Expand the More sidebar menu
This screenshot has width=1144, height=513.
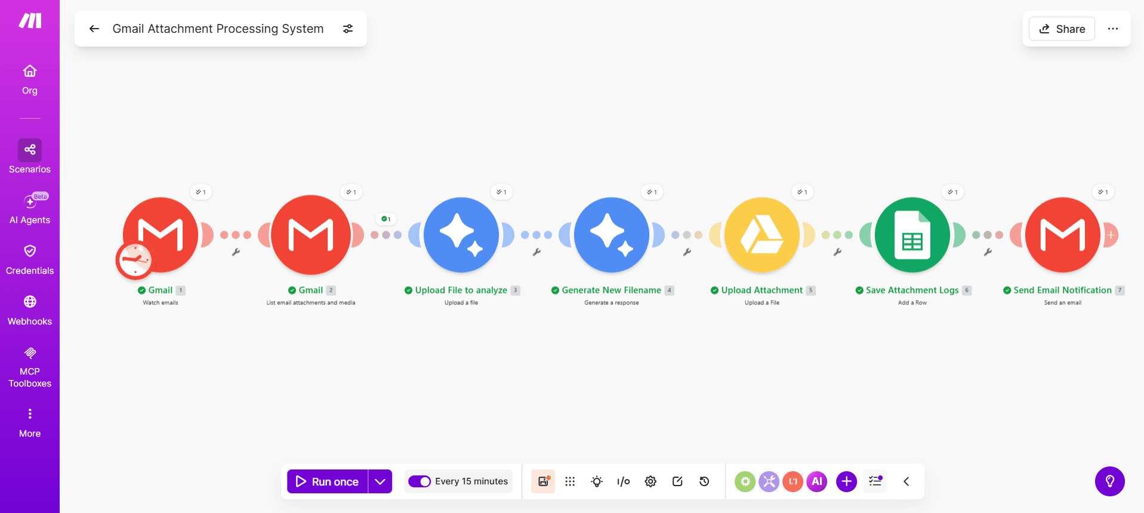30,422
